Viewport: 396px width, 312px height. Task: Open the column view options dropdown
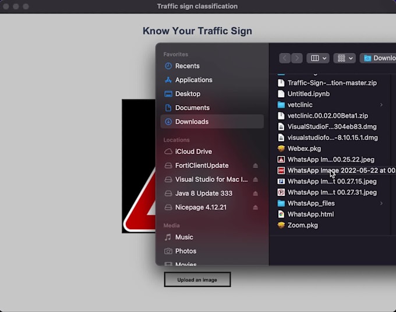tap(318, 58)
